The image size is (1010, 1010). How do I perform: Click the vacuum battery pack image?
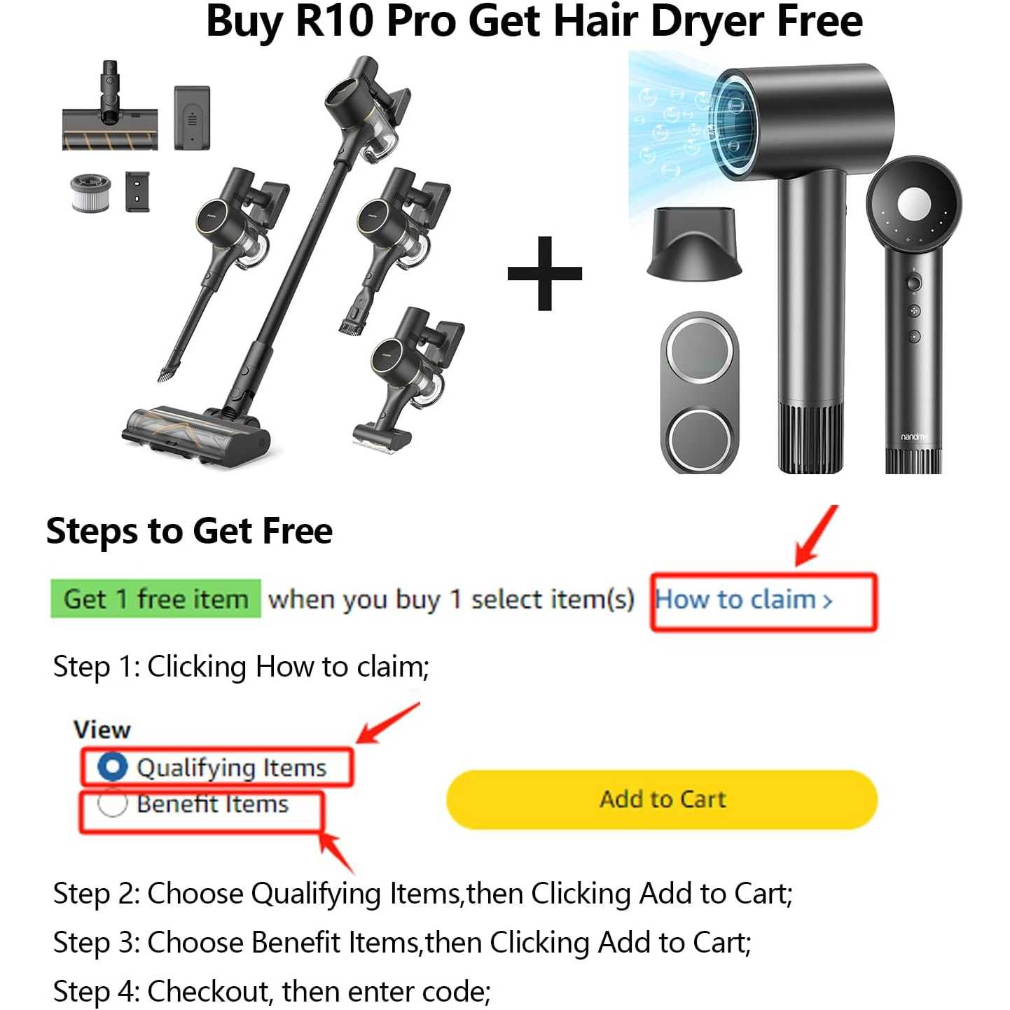(192, 117)
